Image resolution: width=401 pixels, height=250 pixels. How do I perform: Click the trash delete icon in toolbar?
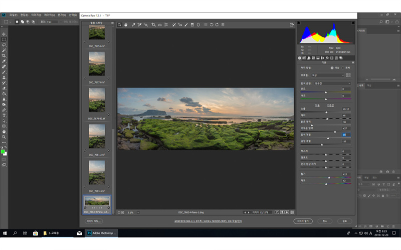pos(223,24)
